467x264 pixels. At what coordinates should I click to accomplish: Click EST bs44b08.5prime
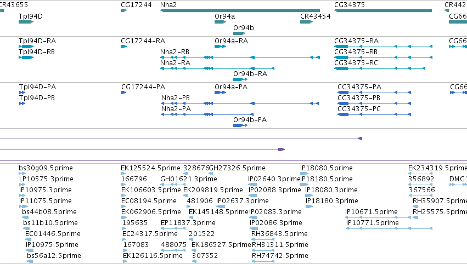coord(49,213)
